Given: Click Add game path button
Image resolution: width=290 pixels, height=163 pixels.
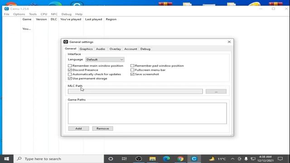Looking at the screenshot, I should click(x=78, y=129).
